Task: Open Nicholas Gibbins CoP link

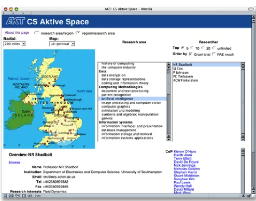Action: point(187,169)
